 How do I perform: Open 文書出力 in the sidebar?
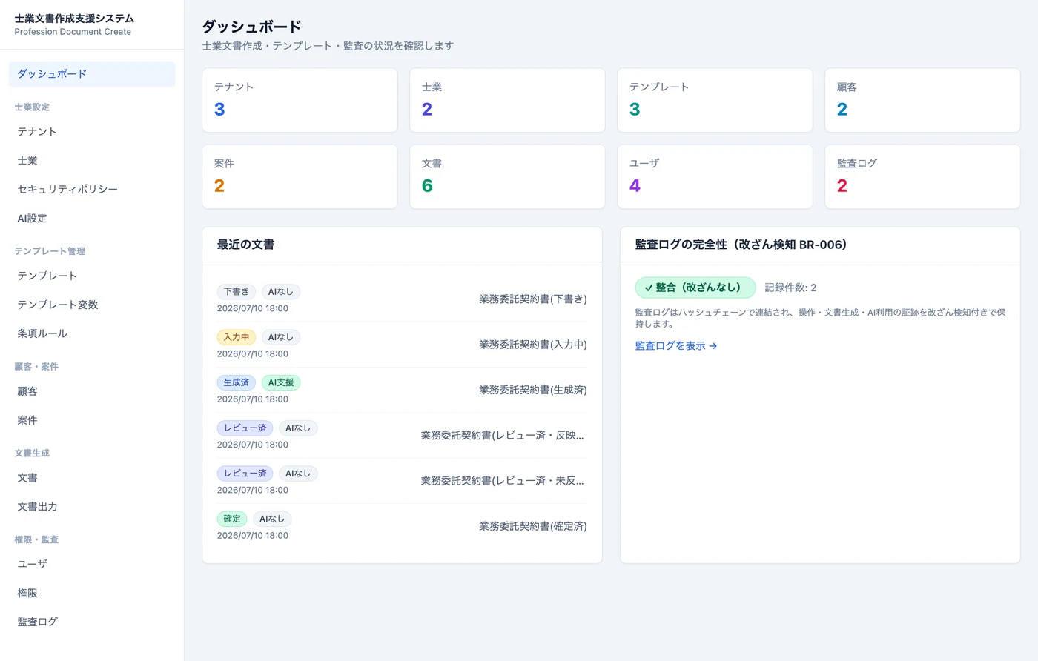pos(92,507)
